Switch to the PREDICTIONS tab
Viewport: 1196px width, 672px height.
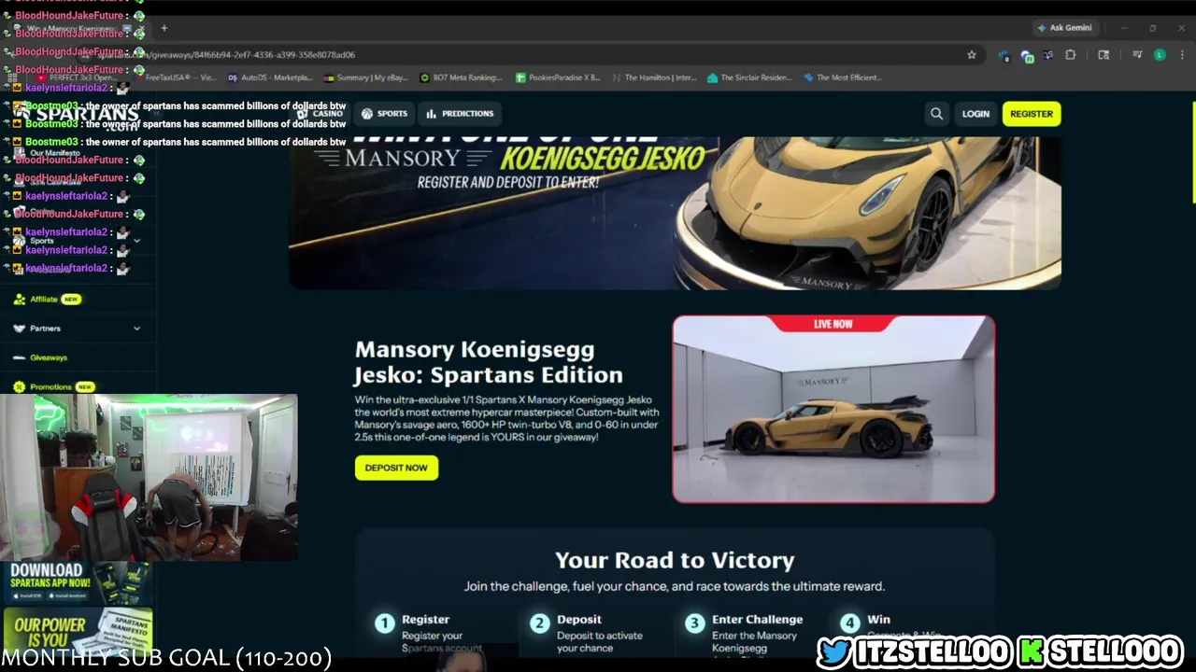[460, 114]
